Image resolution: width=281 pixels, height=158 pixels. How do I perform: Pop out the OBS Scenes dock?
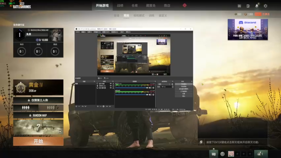(x=94, y=81)
